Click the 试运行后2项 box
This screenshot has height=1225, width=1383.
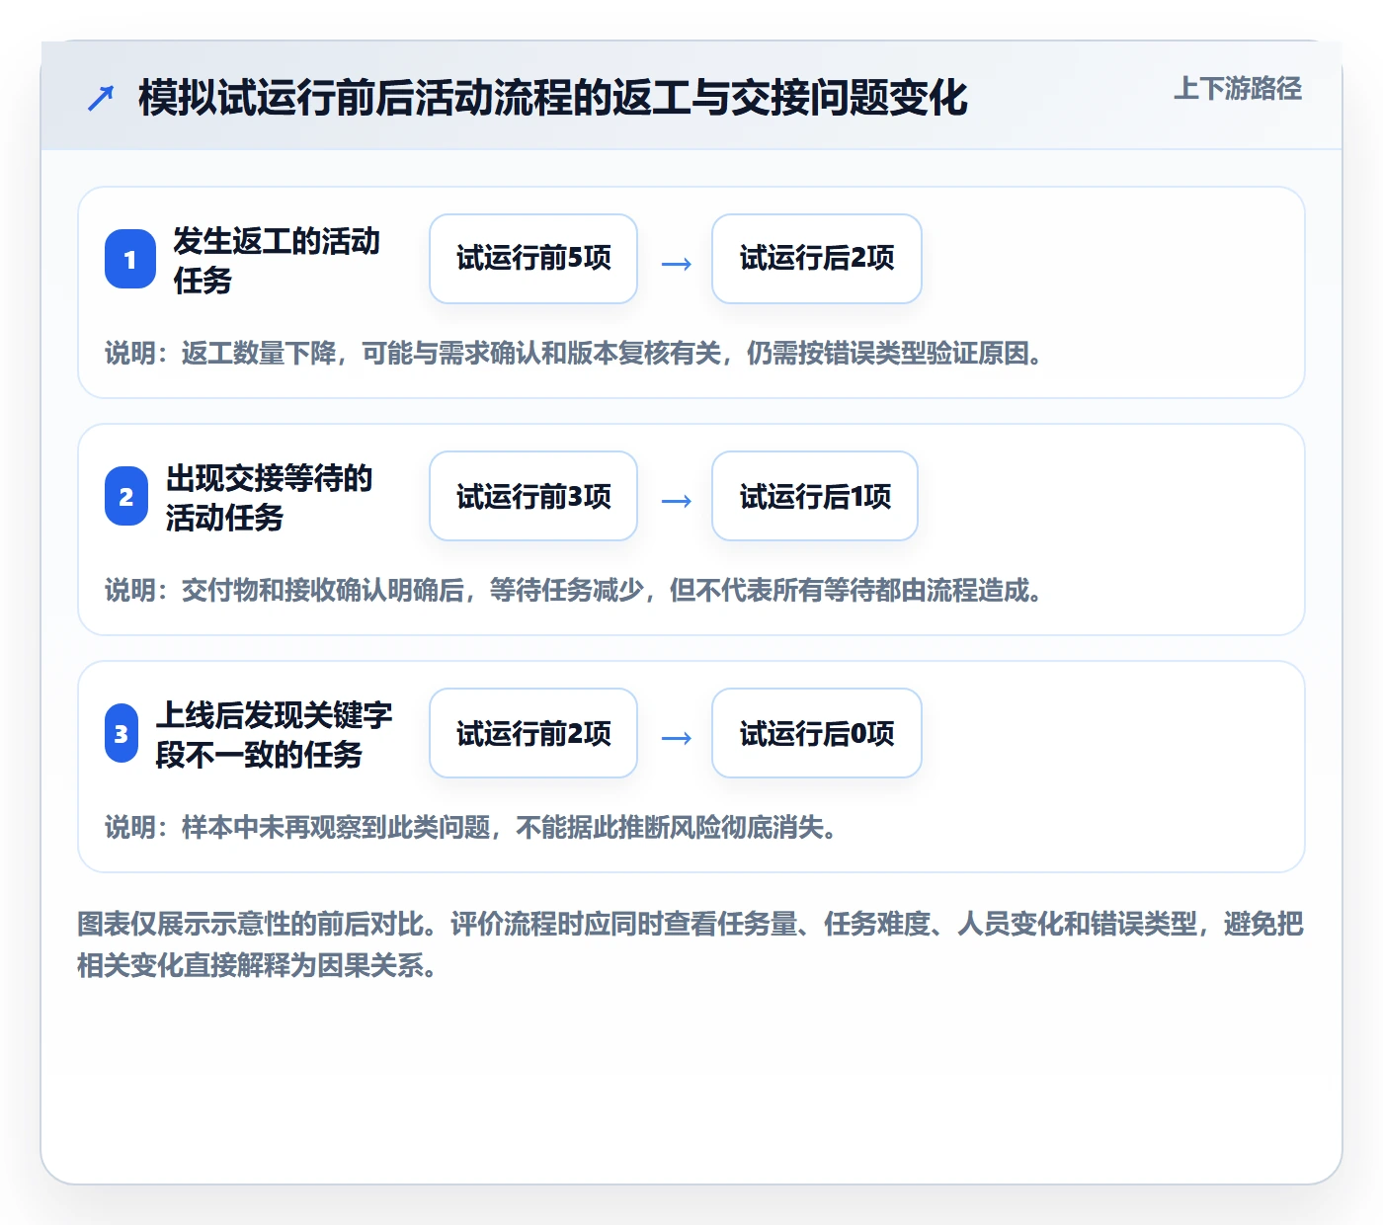pyautogui.click(x=817, y=259)
